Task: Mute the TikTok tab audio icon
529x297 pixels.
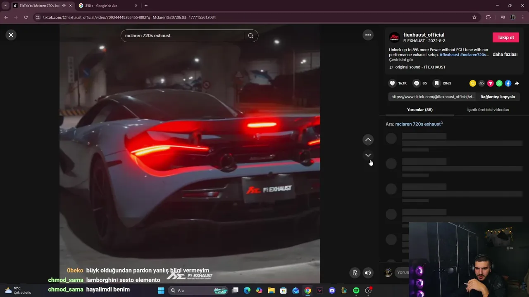Action: (x=64, y=6)
